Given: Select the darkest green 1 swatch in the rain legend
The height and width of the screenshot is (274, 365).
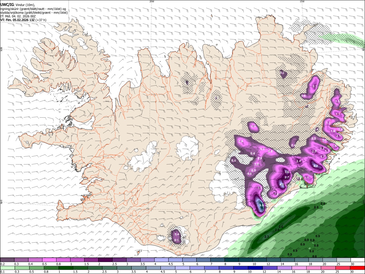Looking at the screenshot, I should pos(66,268).
